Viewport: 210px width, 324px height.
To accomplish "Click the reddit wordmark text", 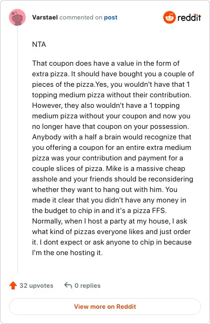I will tap(189, 17).
